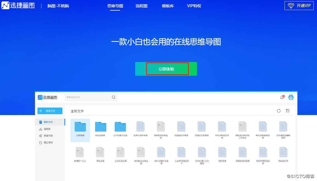Image resolution: width=317 pixels, height=181 pixels.
Task: Click the 迅捷画图 logo in the file manager
Action: (x=48, y=97)
